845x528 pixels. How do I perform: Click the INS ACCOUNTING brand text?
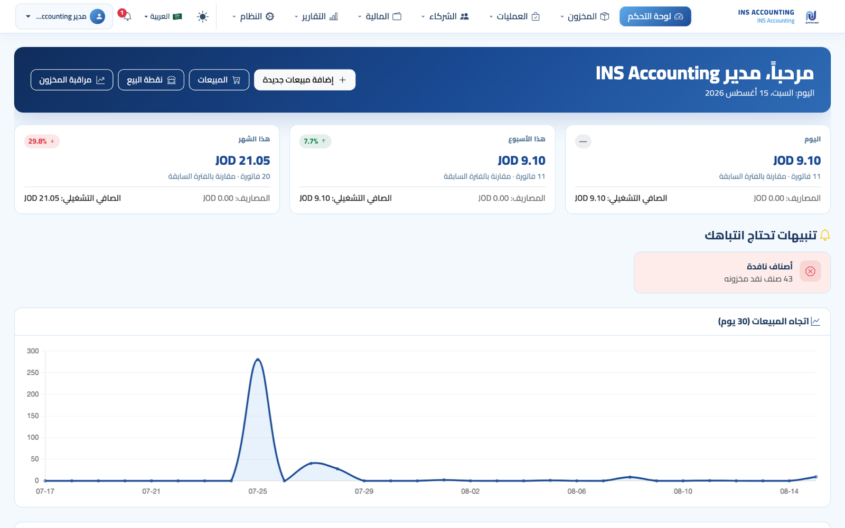click(766, 12)
